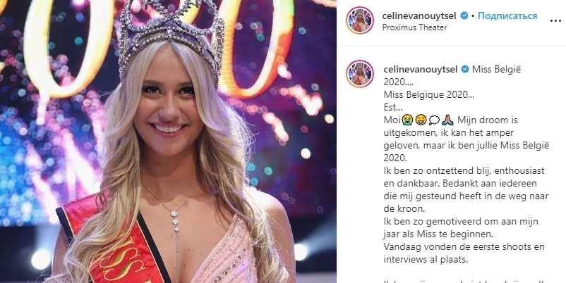Follow the account via Подписаться
The width and height of the screenshot is (566, 283).
[x=507, y=16]
